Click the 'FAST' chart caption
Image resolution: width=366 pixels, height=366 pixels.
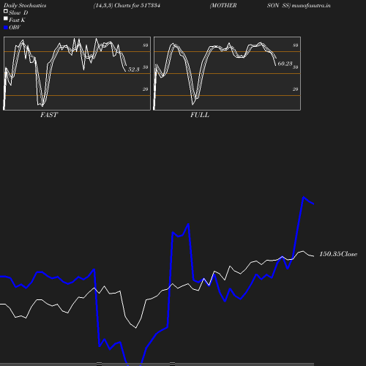(49, 115)
